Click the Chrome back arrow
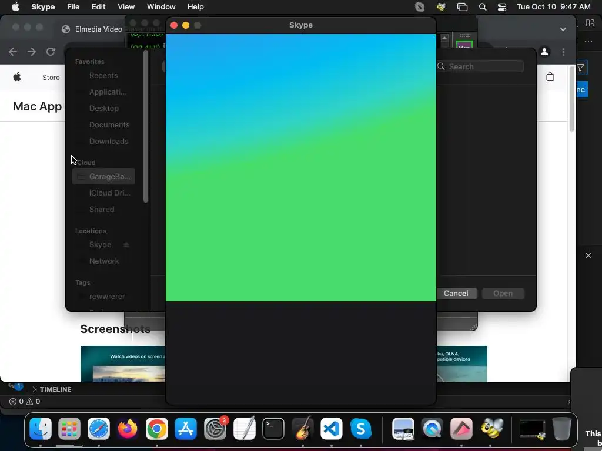The width and height of the screenshot is (602, 451). [x=13, y=52]
